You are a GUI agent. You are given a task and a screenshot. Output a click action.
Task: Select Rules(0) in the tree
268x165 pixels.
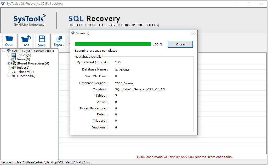point(23,68)
